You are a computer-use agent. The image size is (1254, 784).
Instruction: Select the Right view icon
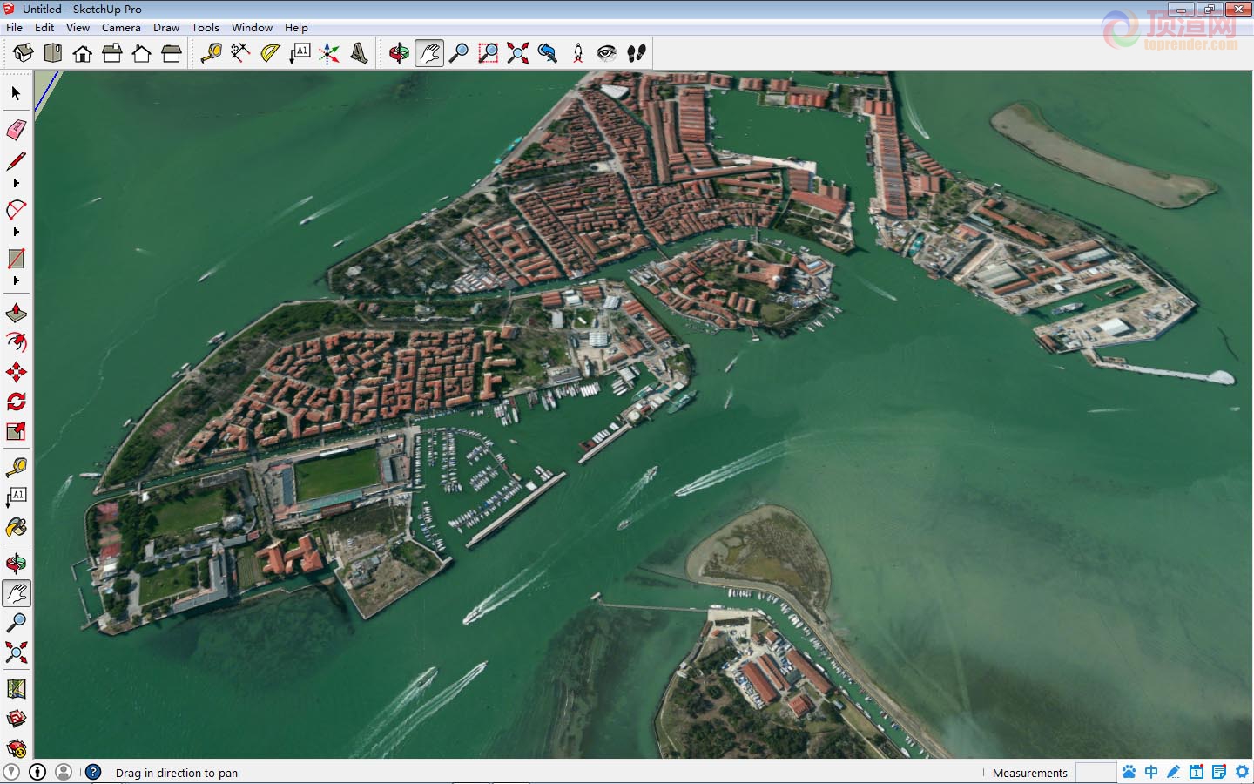tap(112, 53)
